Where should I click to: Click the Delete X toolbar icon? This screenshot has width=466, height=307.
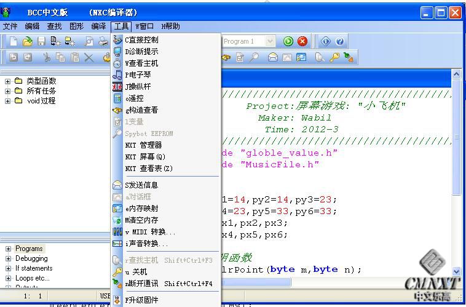point(89,57)
